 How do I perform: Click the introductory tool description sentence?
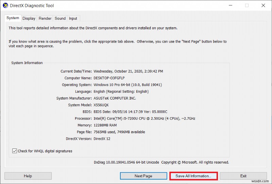(93, 28)
